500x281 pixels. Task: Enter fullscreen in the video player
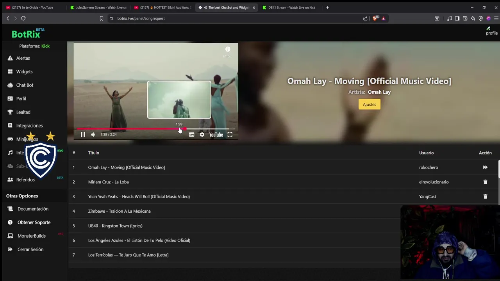click(x=230, y=135)
